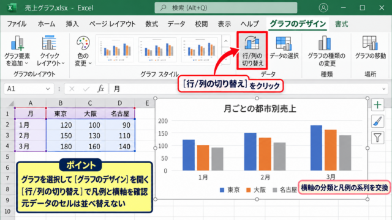Select row 1 header
Viewport: 392px width, 220px height.
7,114
